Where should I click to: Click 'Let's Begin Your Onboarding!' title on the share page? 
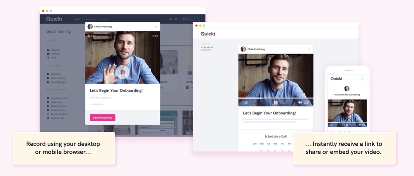270,113
